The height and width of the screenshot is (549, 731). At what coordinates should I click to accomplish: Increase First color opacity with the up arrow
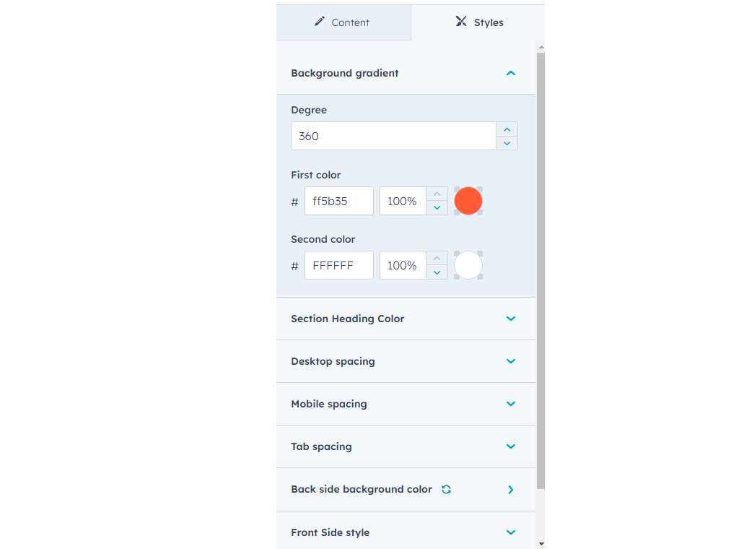point(437,194)
